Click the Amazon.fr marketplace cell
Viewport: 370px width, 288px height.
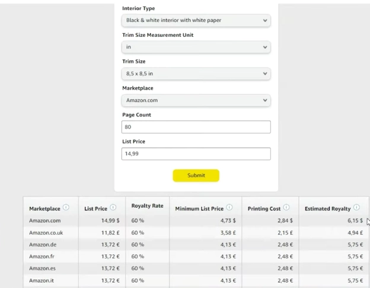42,256
